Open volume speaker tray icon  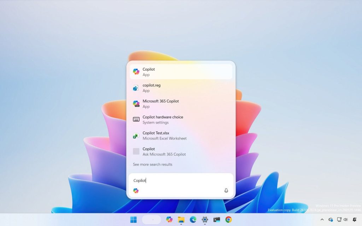(346, 220)
